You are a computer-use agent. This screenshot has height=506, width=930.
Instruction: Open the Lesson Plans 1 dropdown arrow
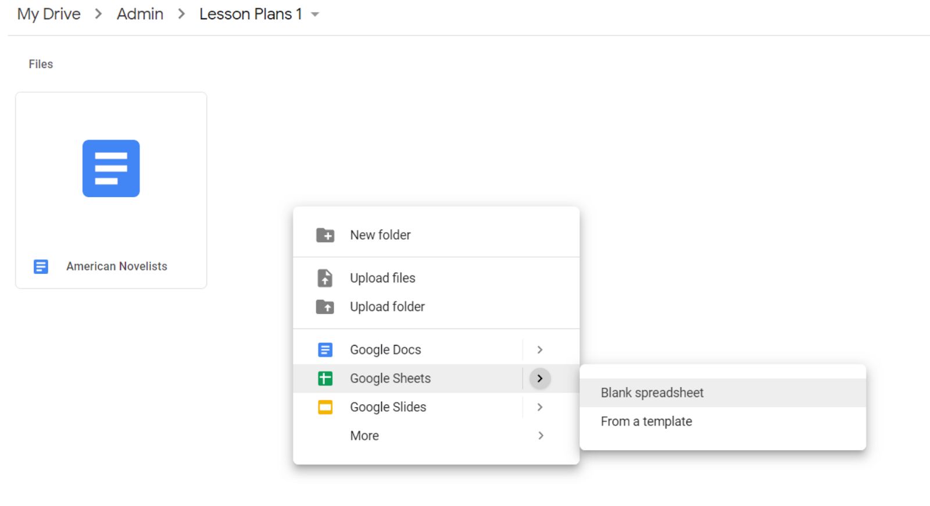pos(315,15)
